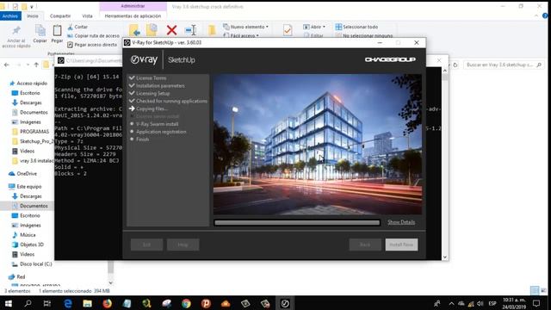Select Este equipo in navigation pane

point(25,186)
